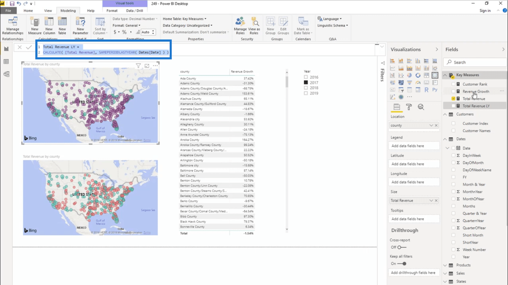Uncheck the 2017 year slicer box
Screen dimensions: 508x285
[x=306, y=82]
